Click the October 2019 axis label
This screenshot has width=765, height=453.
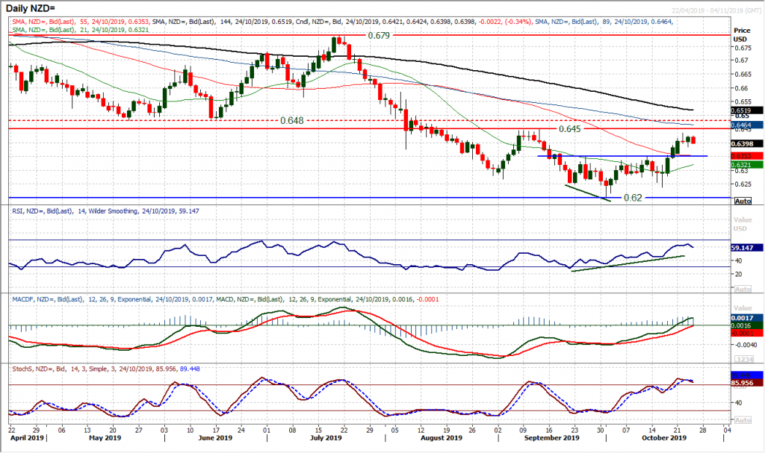coord(663,439)
